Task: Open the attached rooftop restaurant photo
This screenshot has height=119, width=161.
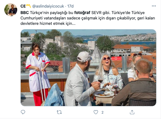Action: coord(88,68)
